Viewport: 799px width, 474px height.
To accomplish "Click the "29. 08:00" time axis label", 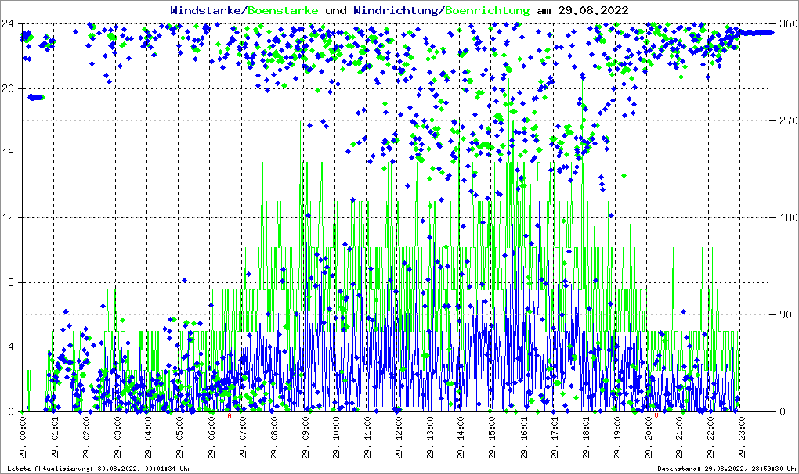I will pyautogui.click(x=273, y=438).
